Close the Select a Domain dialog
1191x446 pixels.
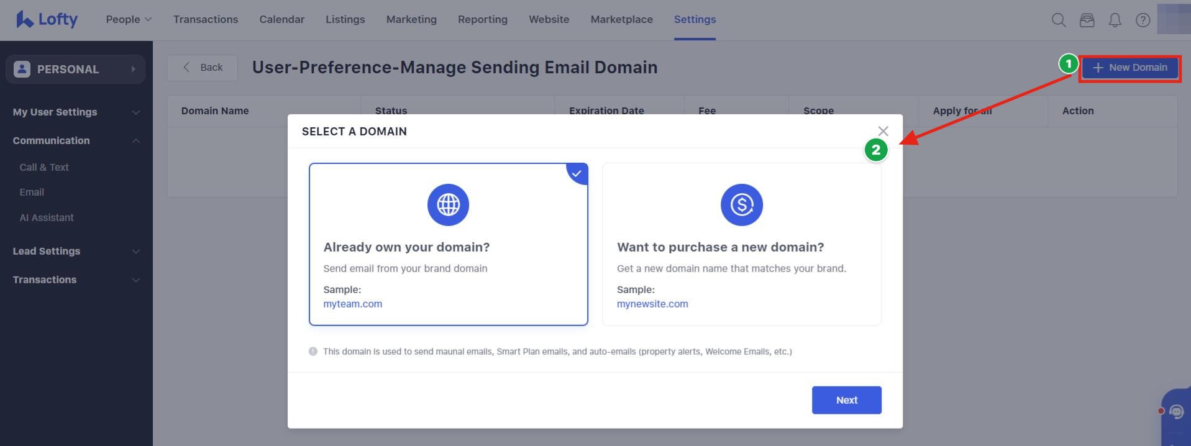[883, 131]
